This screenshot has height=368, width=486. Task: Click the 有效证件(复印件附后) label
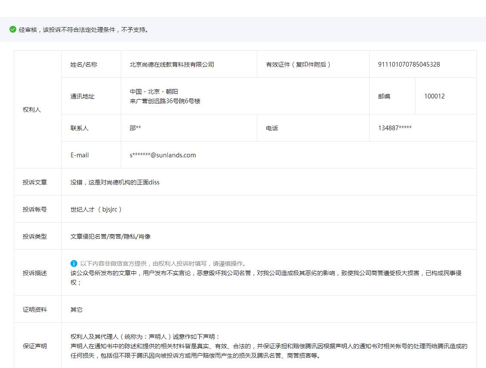298,64
